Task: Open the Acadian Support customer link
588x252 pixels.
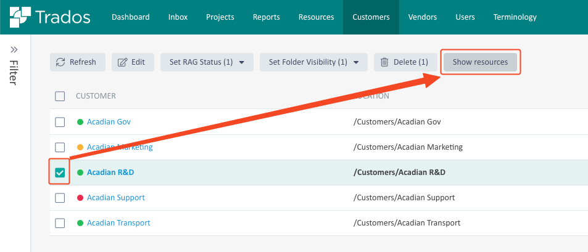Action: point(116,198)
